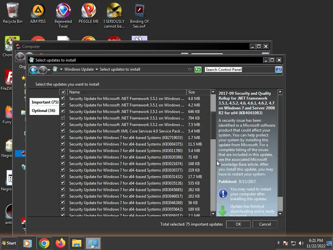This screenshot has height=250, width=333.
Task: Open the AIM PISS desktop icon
Action: pos(38,13)
